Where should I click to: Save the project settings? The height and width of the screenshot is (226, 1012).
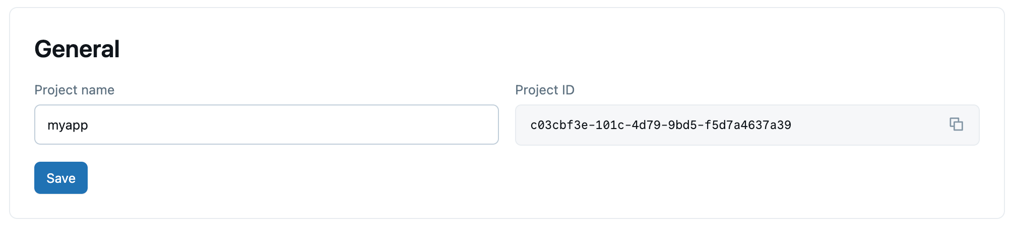(x=61, y=178)
